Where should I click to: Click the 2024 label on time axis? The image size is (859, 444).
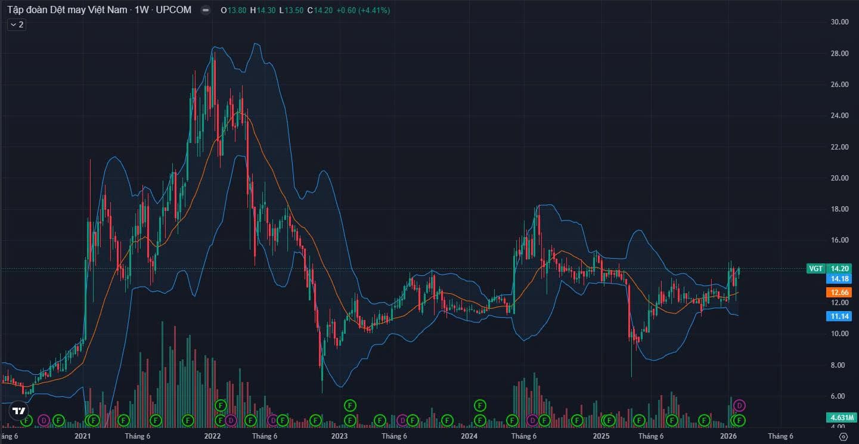click(x=469, y=436)
